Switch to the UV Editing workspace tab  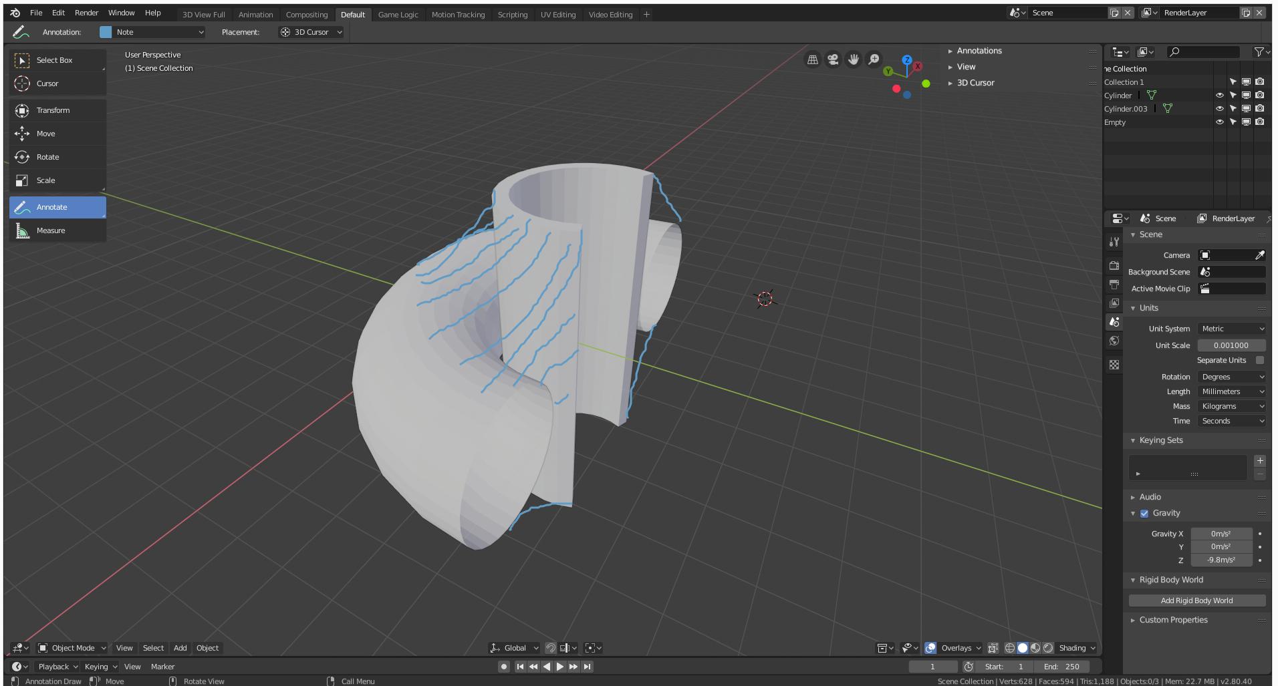557,14
